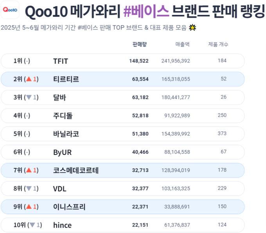266x233 pixels.
Task: Sort by 판매량 column header
Action: coord(139,44)
